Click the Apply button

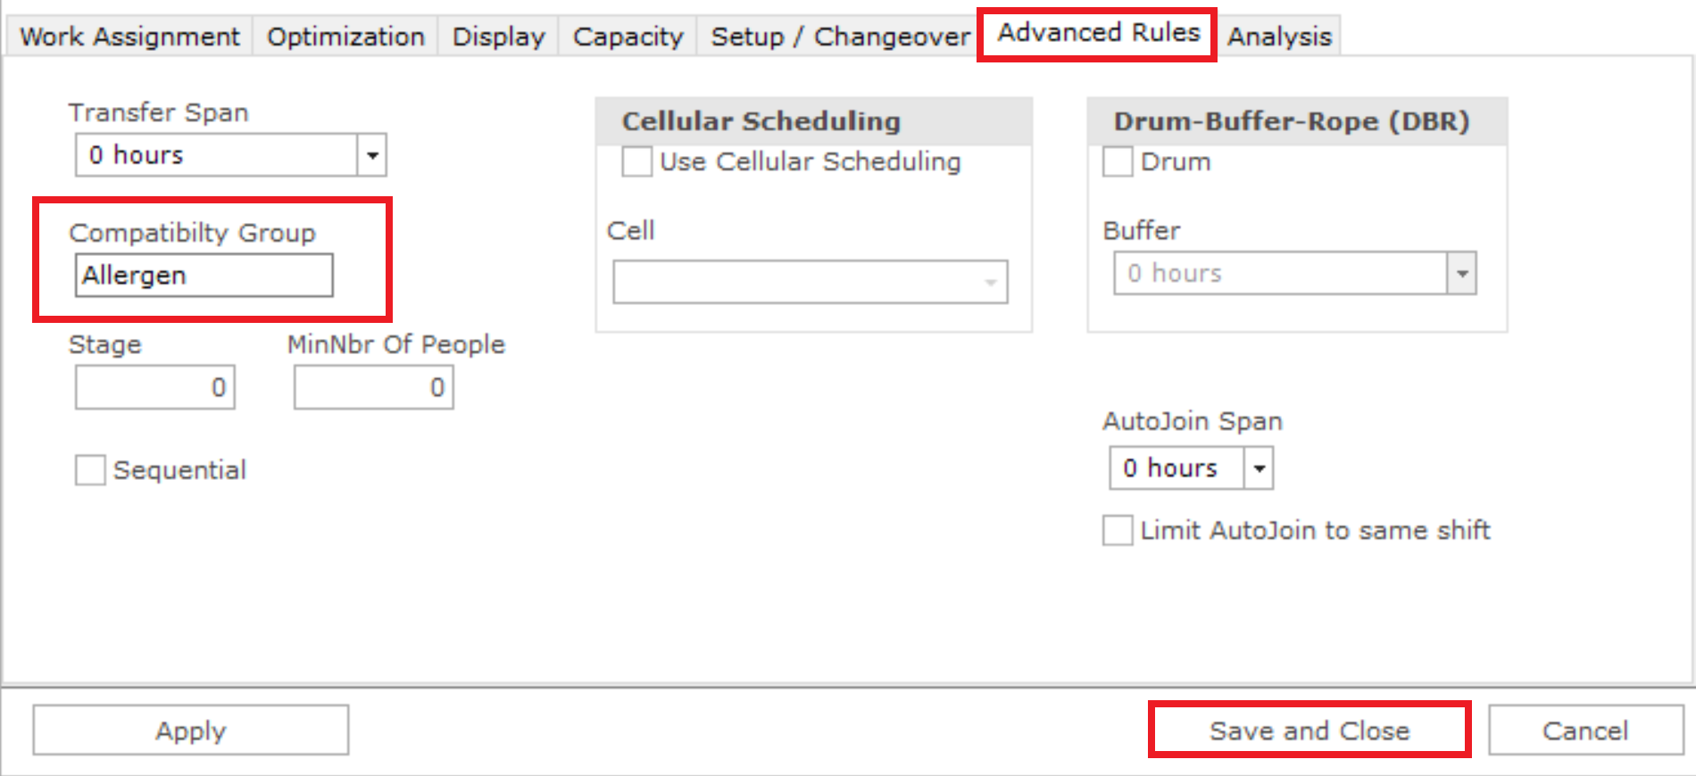191,731
